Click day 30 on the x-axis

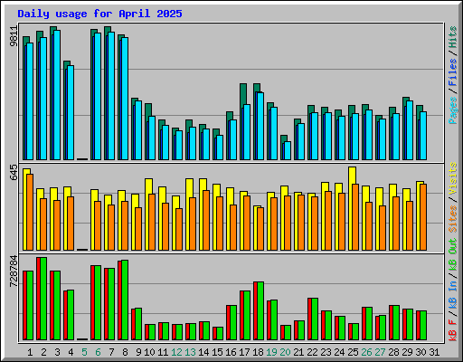click(420, 352)
